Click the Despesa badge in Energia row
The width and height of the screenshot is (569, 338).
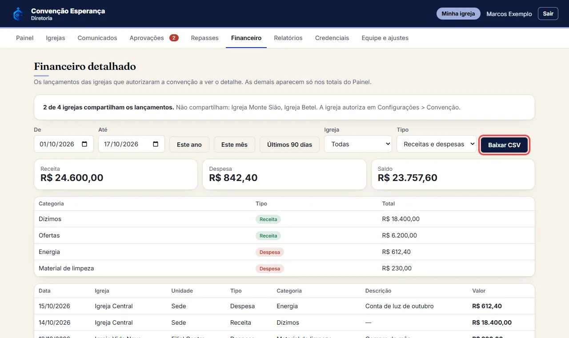(x=270, y=252)
